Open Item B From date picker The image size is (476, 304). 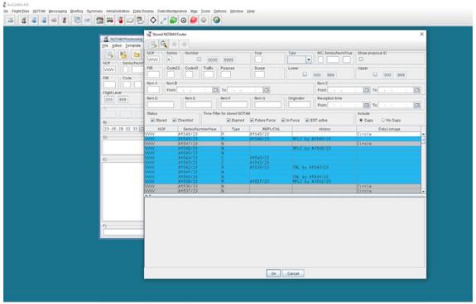[x=215, y=90]
